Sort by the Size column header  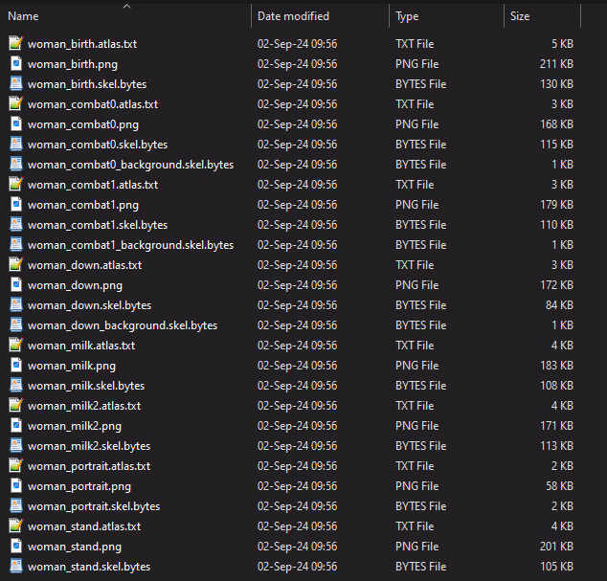(520, 16)
